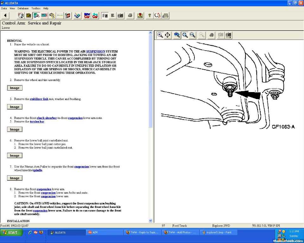Open Image button below wheel and tire step
Image resolution: width=304 pixels, height=243 pixels.
(x=15, y=88)
